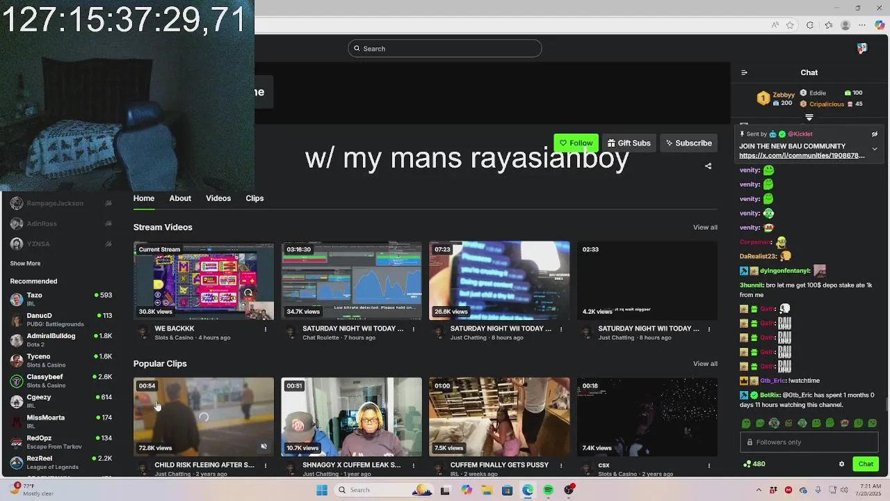Switch to the Clips tab
890x501 pixels.
254,198
